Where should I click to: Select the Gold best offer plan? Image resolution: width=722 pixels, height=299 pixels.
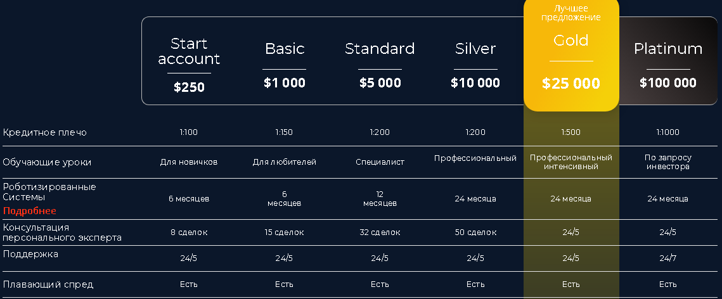(571, 41)
